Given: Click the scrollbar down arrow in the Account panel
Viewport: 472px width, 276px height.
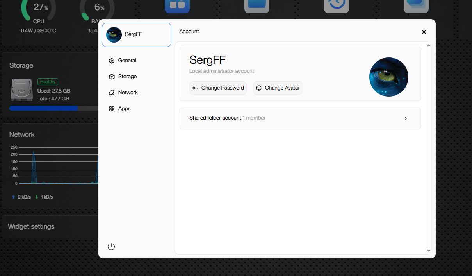Looking at the screenshot, I should tap(429, 251).
